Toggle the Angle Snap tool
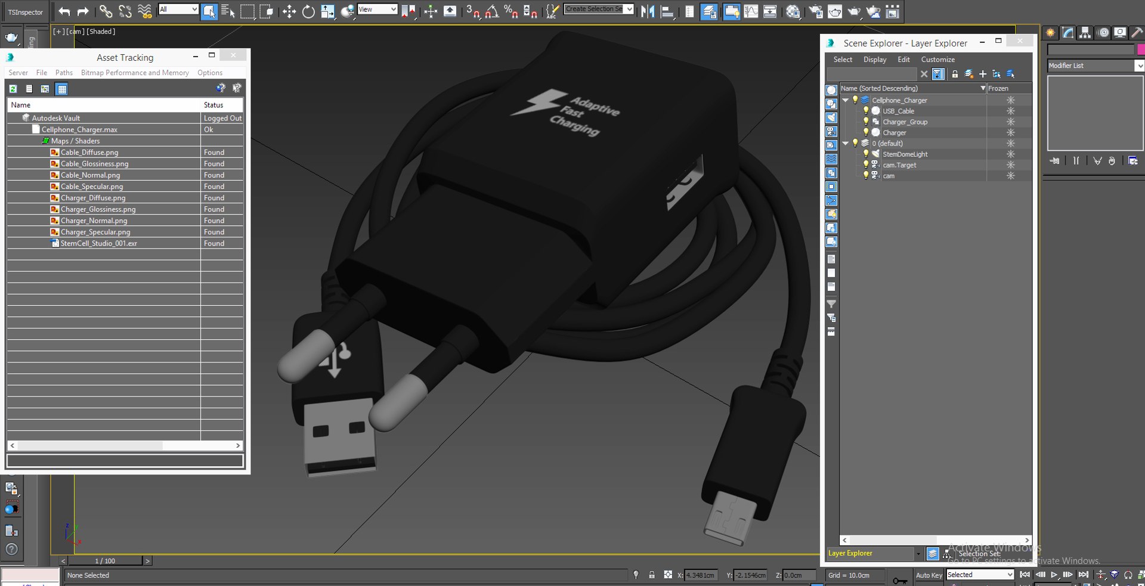The height and width of the screenshot is (586, 1145). 492,11
